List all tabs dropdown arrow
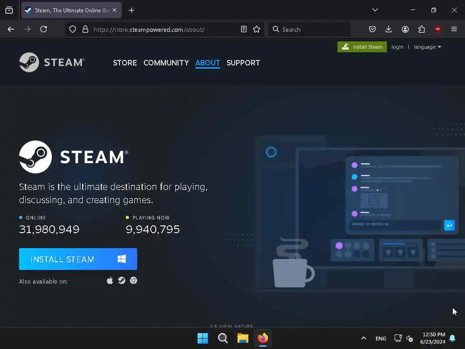465x349 pixels. pos(375,10)
